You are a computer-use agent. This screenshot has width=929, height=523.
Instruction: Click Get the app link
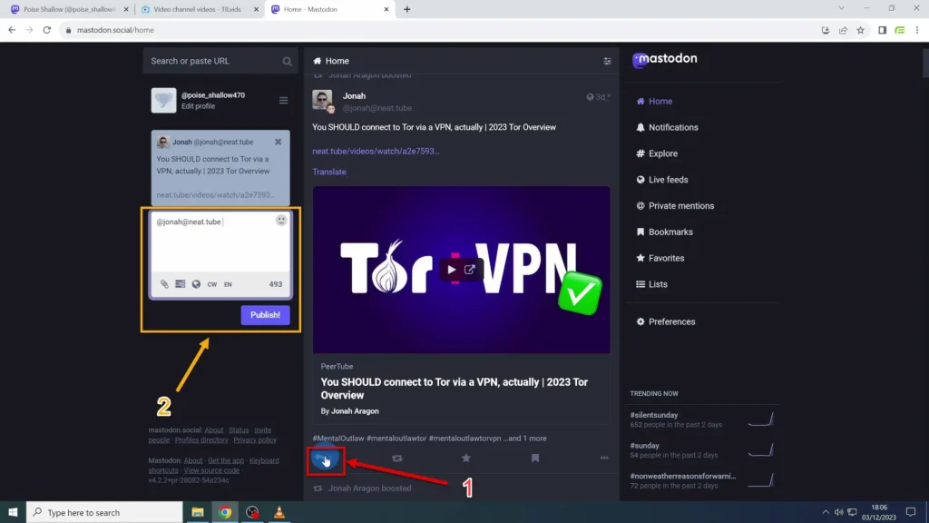coord(226,460)
